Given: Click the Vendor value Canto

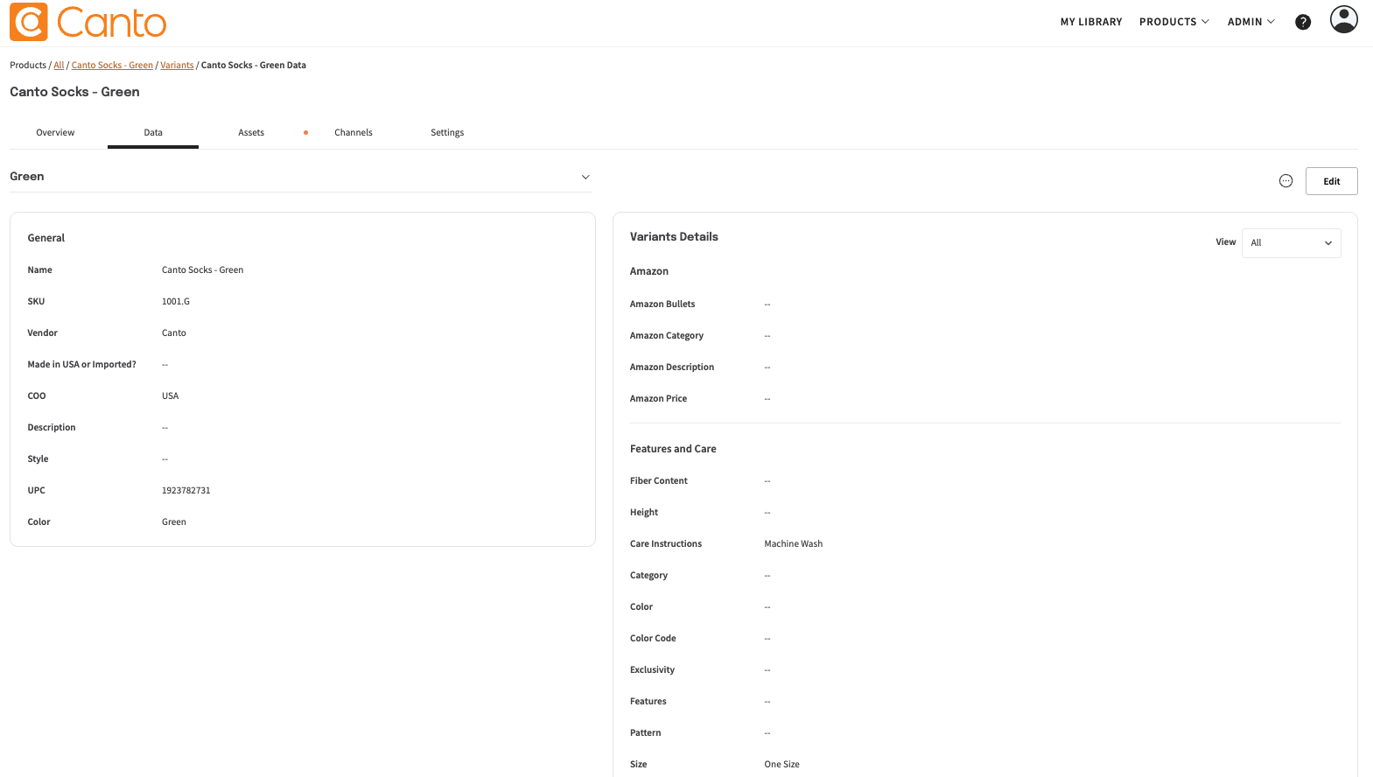Looking at the screenshot, I should (x=174, y=333).
